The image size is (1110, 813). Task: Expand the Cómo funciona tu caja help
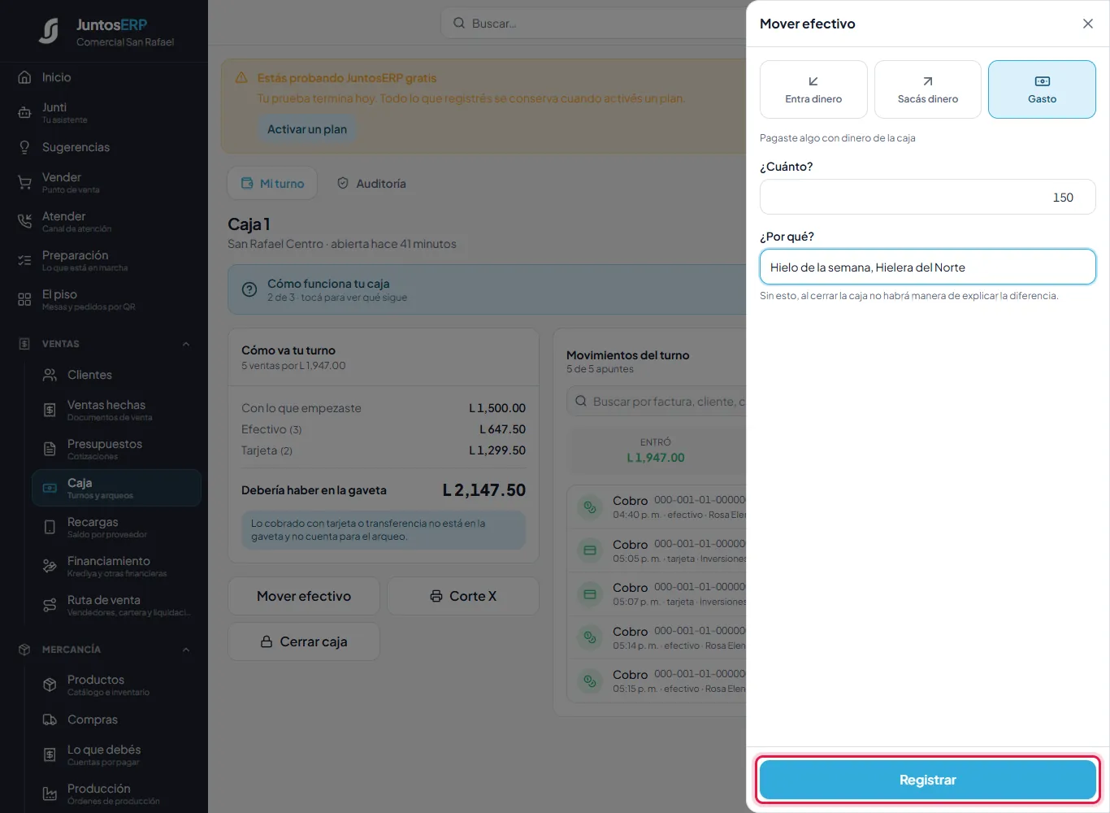click(x=486, y=289)
